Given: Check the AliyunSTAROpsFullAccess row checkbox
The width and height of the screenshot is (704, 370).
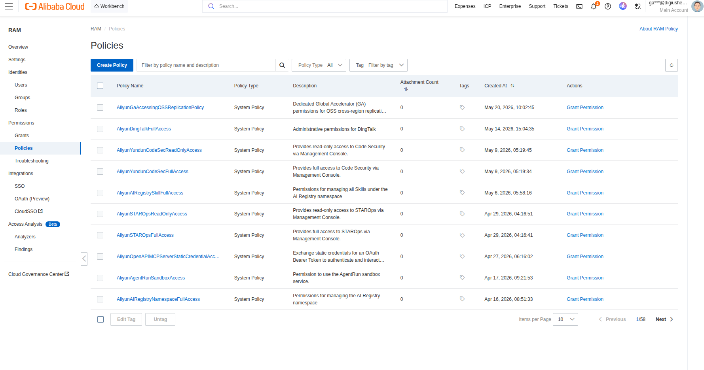Looking at the screenshot, I should coord(100,235).
